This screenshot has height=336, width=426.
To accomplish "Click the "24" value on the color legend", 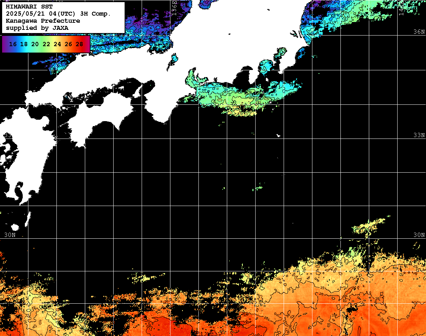I will pyautogui.click(x=57, y=44).
